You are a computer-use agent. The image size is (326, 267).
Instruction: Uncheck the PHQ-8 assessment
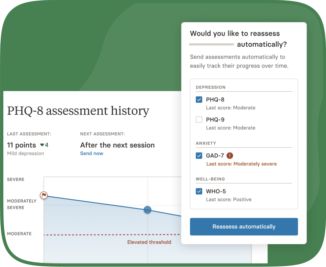tap(199, 99)
